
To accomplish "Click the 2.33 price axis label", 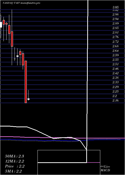I will (115, 82).
